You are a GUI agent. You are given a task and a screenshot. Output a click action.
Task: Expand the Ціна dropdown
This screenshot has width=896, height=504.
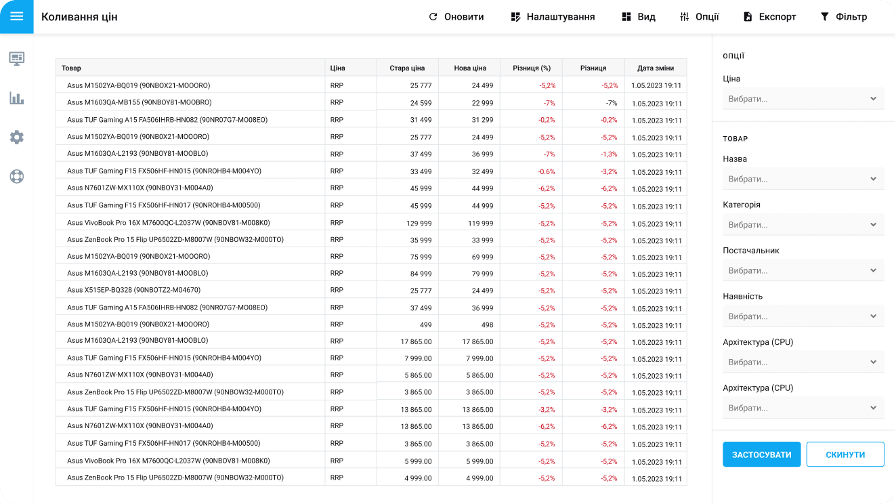coord(803,99)
